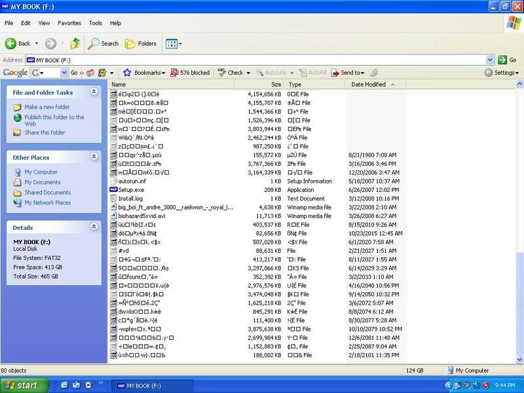Image resolution: width=524 pixels, height=393 pixels.
Task: Click the spell Check button
Action: (x=231, y=73)
